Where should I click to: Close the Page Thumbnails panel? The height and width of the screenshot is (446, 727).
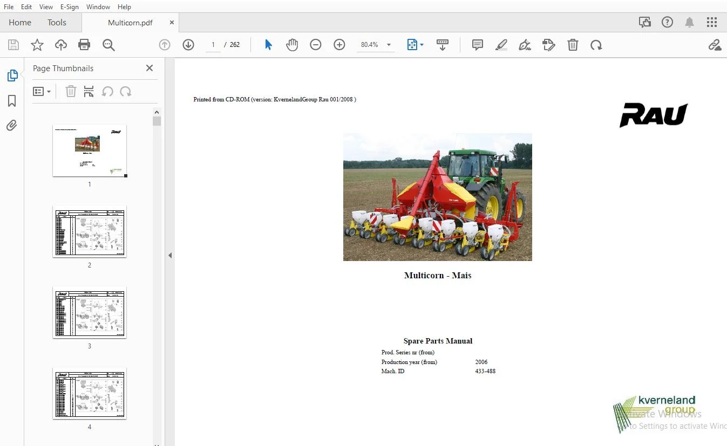tap(150, 68)
